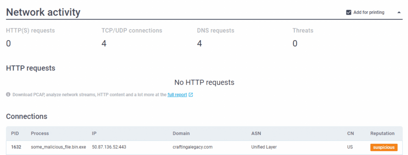This screenshot has width=408, height=155.
Task: Click the Reputation column header
Action: [382, 133]
